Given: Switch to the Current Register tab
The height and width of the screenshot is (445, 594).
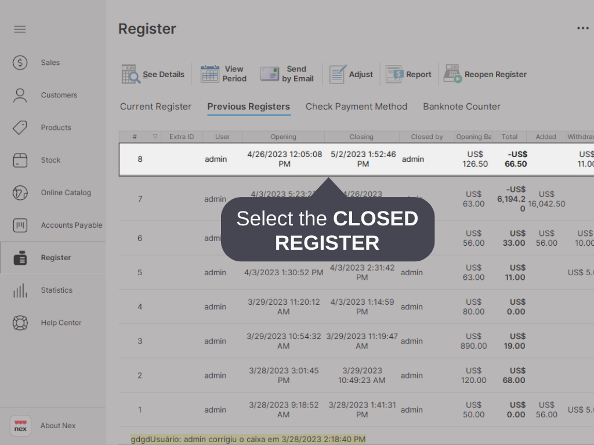Looking at the screenshot, I should coord(155,107).
